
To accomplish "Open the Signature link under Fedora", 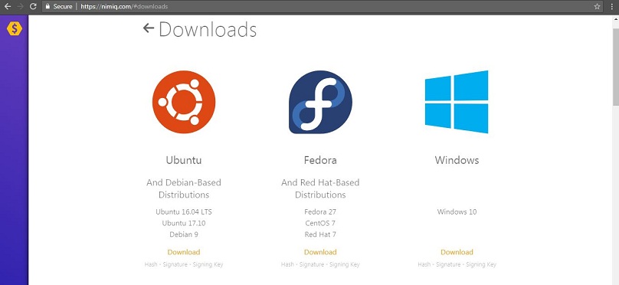I will tap(311, 264).
